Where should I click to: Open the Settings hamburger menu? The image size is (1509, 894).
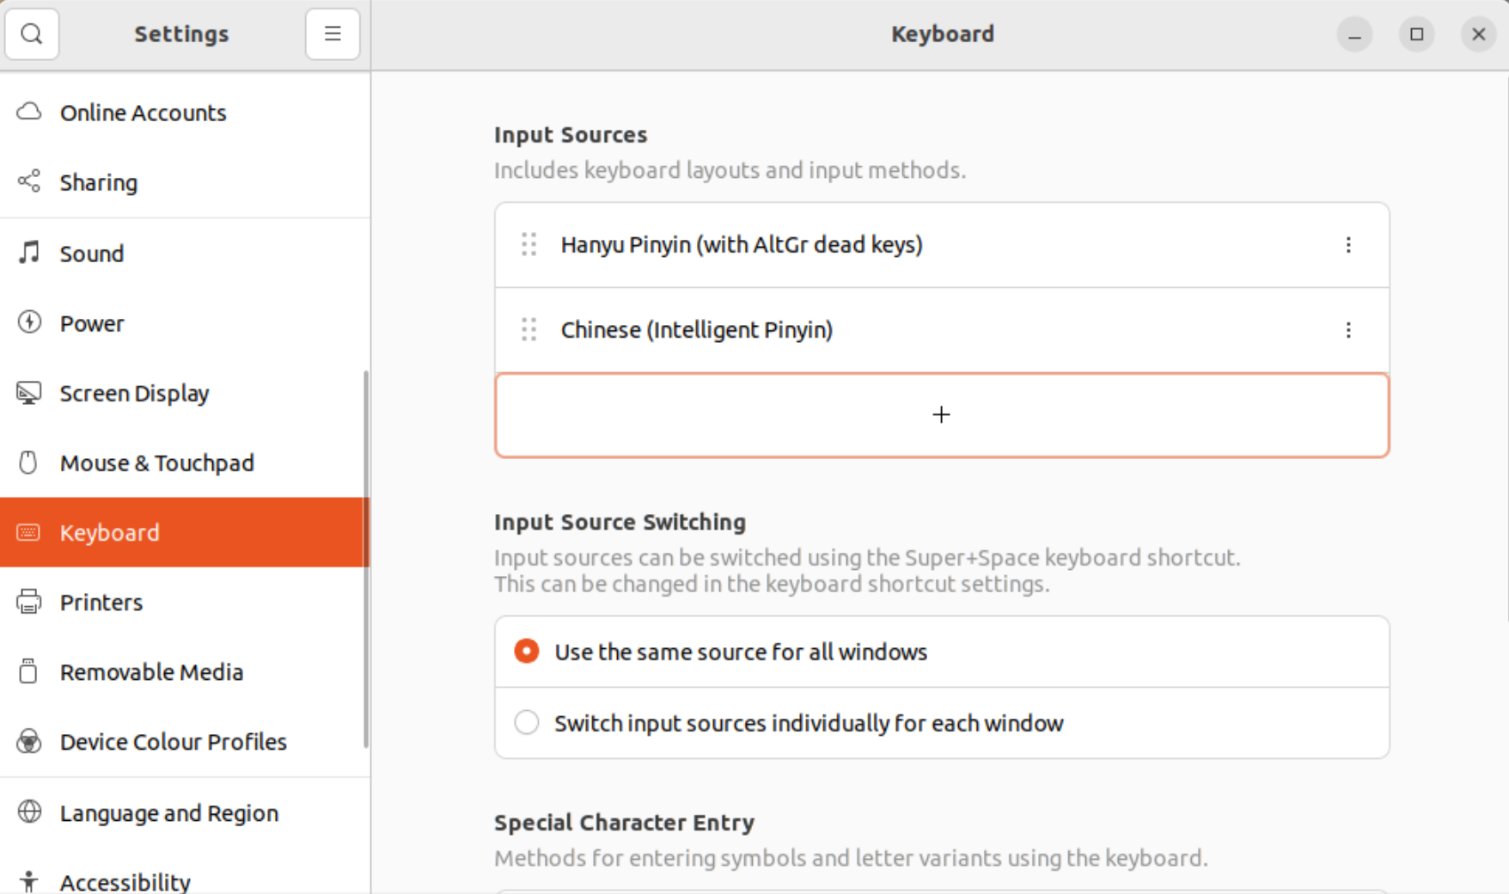click(x=333, y=34)
